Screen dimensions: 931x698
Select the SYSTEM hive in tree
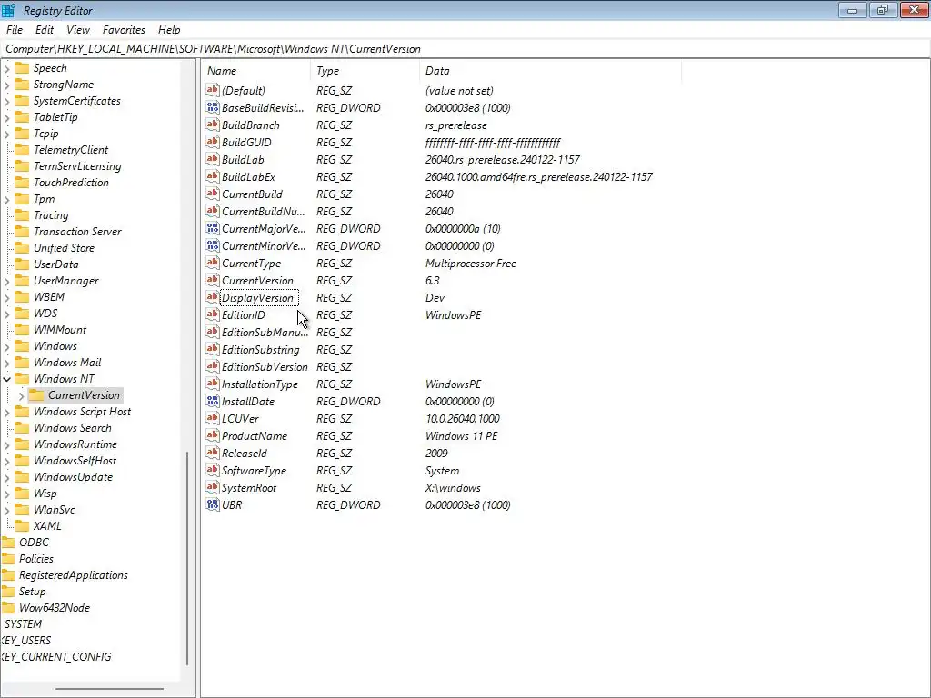pos(23,623)
